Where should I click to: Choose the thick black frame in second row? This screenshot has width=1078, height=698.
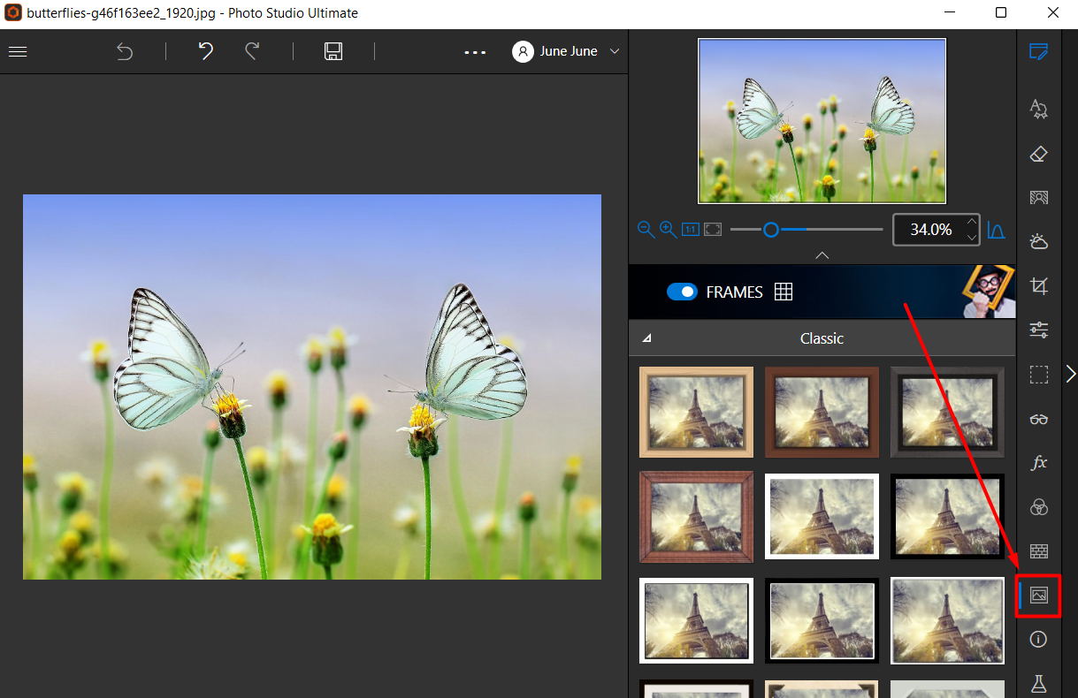click(947, 517)
